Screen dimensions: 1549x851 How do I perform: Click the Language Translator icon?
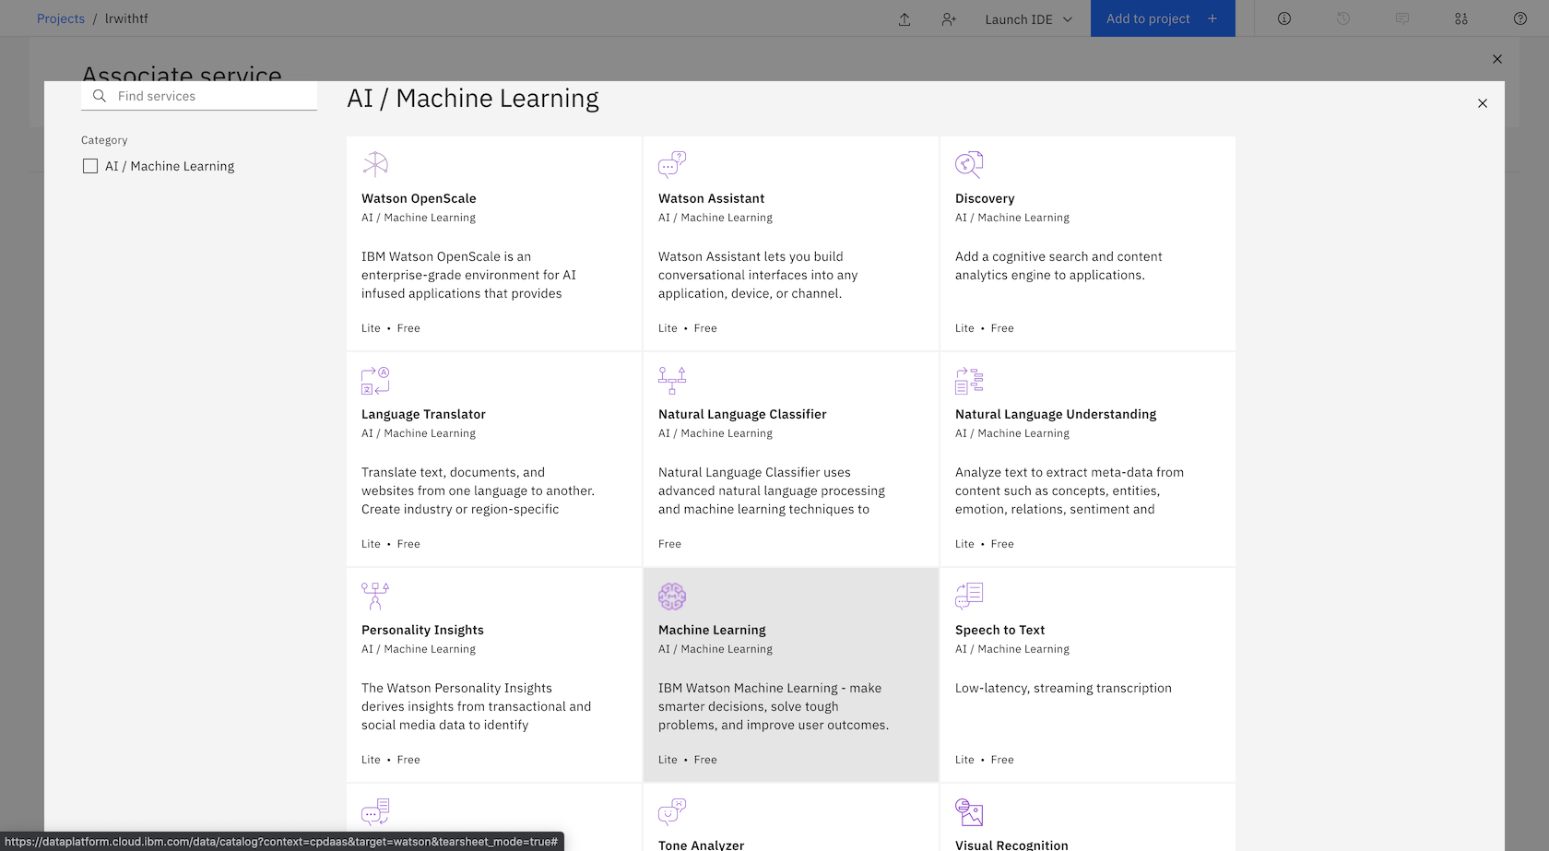pos(375,380)
